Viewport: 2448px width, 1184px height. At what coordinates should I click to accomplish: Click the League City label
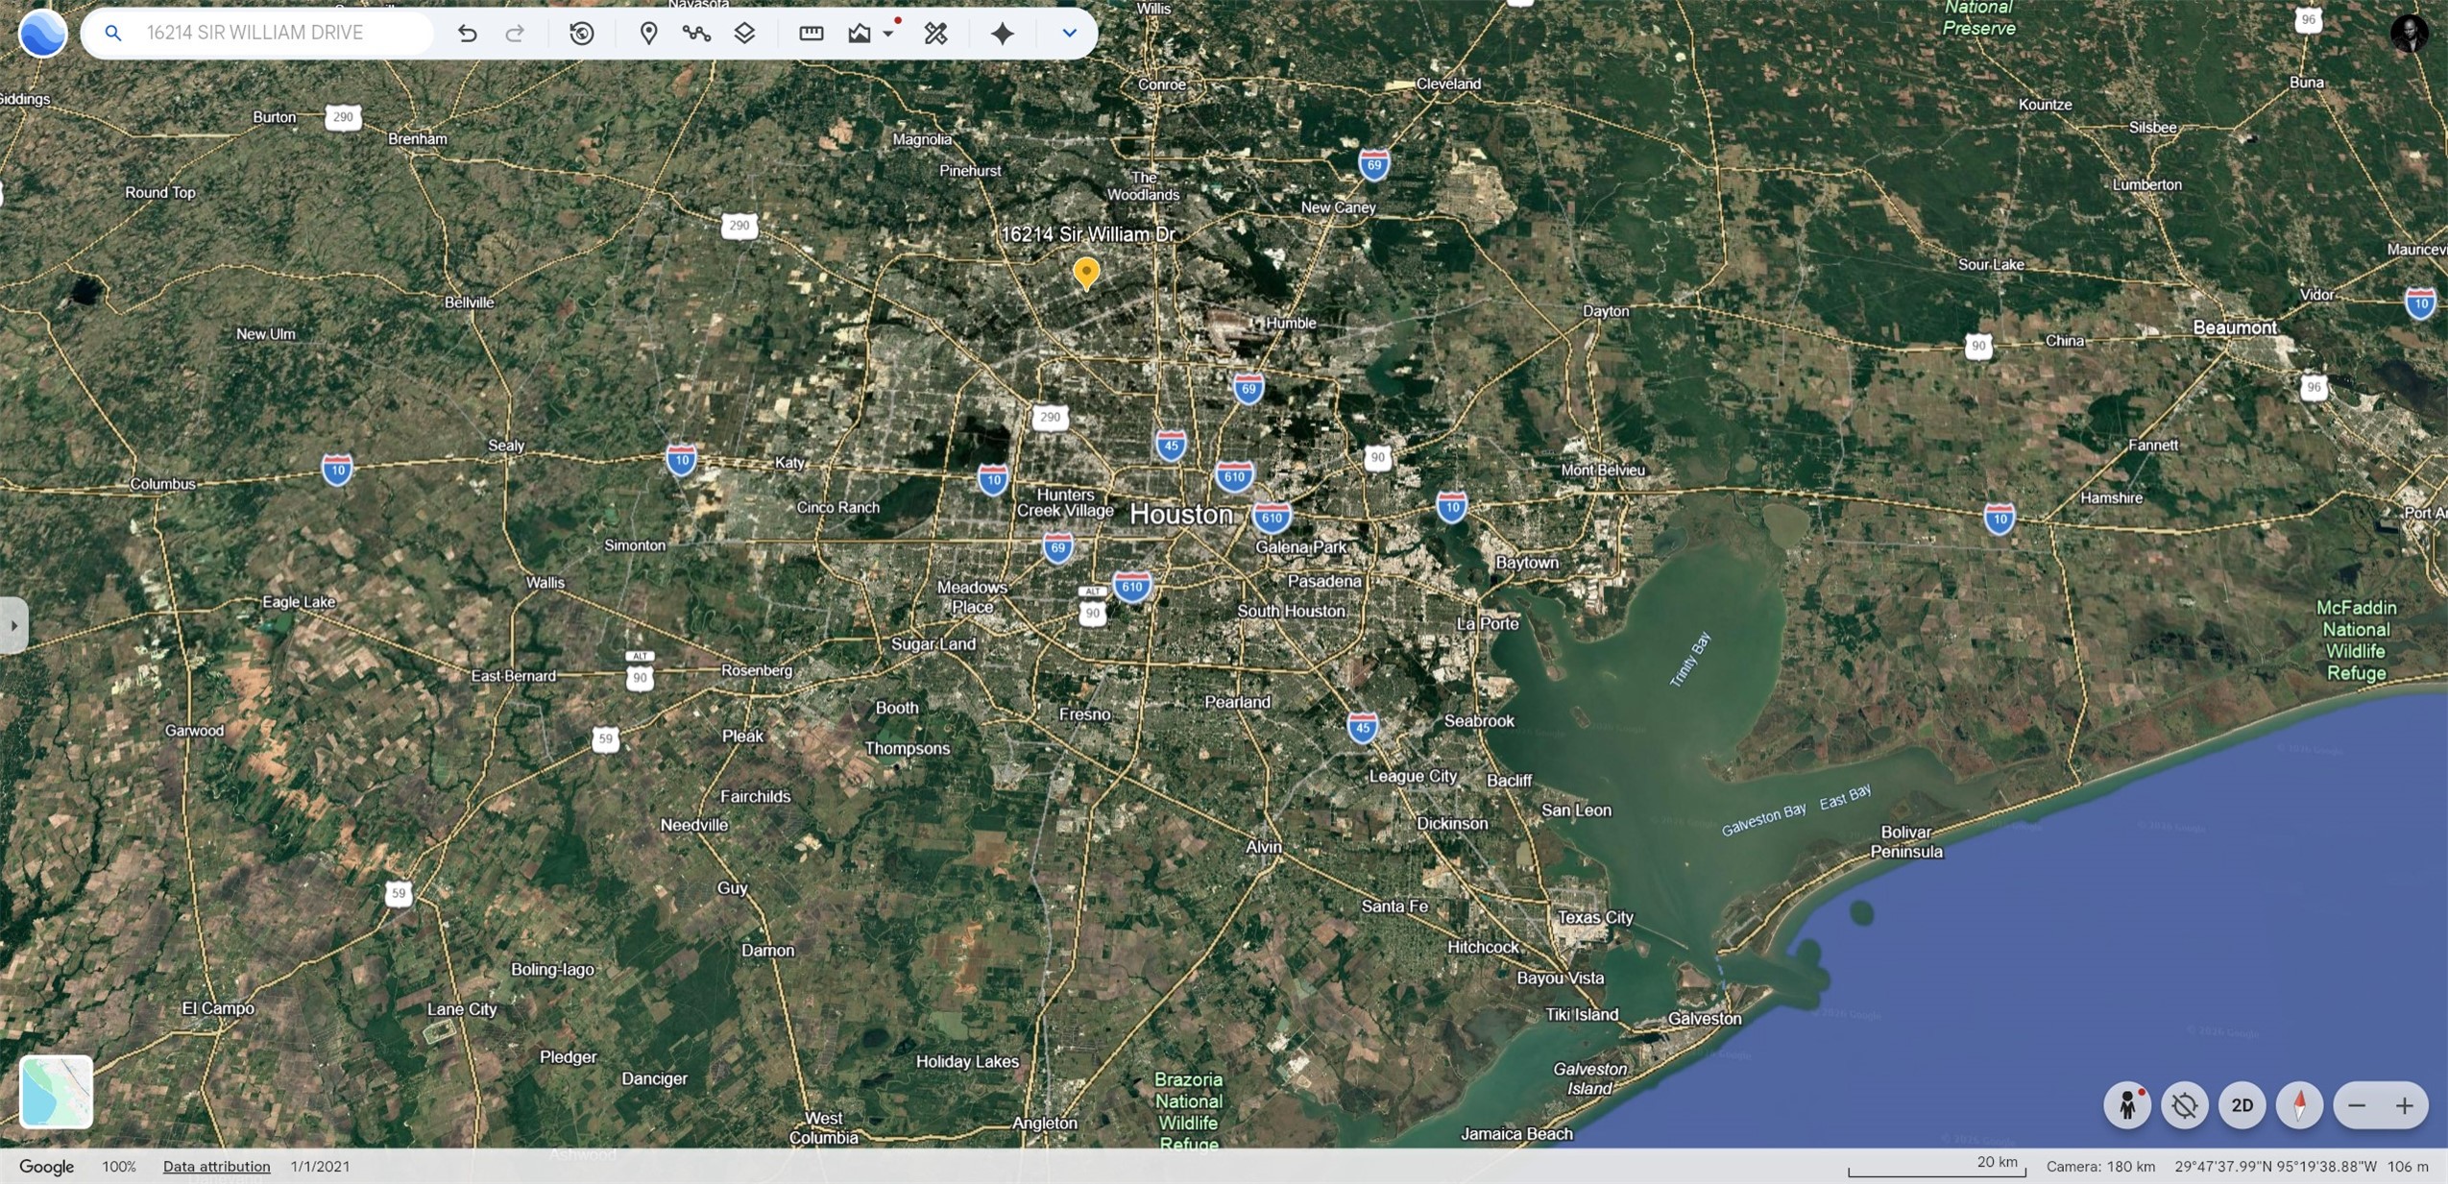1413,776
